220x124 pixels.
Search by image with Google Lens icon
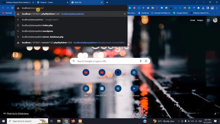pyautogui.click(x=146, y=61)
